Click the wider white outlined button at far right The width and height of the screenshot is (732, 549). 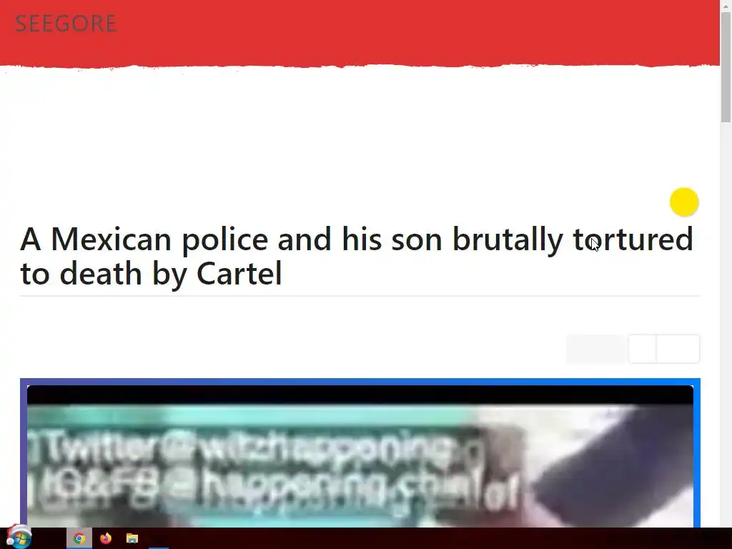tap(678, 349)
